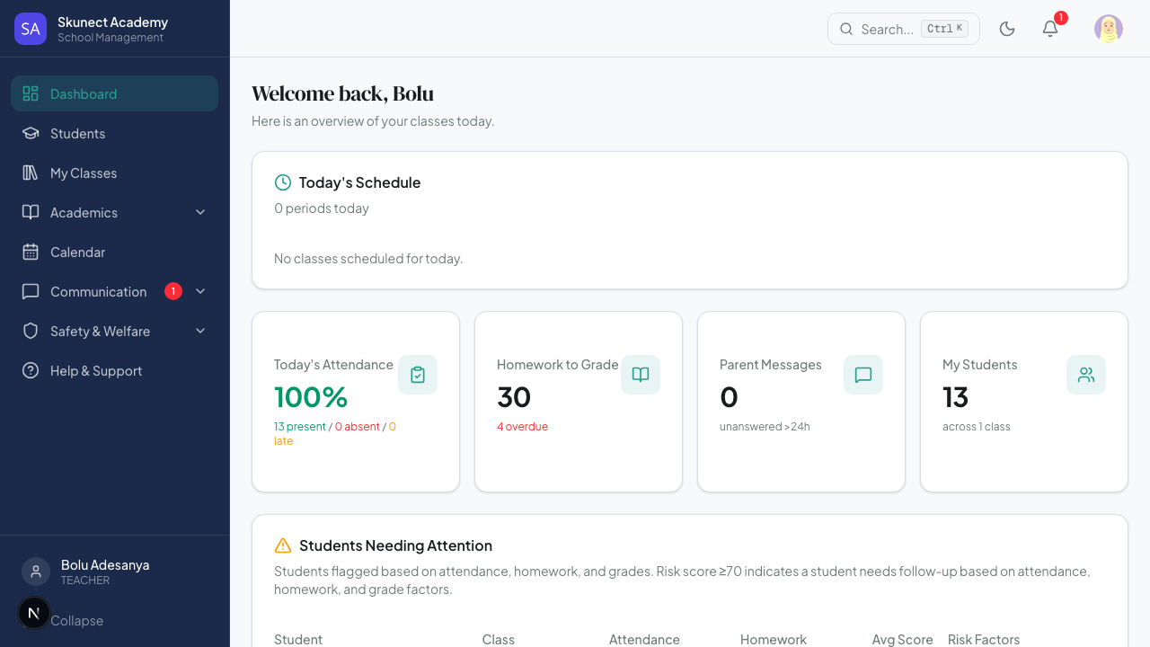Click the Communication sidebar item
The height and width of the screenshot is (647, 1150).
click(114, 291)
